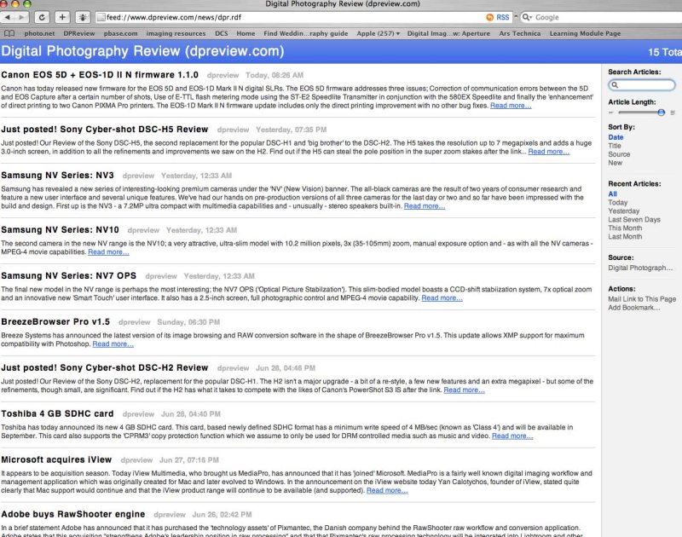Image resolution: width=682 pixels, height=537 pixels.
Task: Click Add Bookmark... under Actions
Action: click(x=634, y=308)
